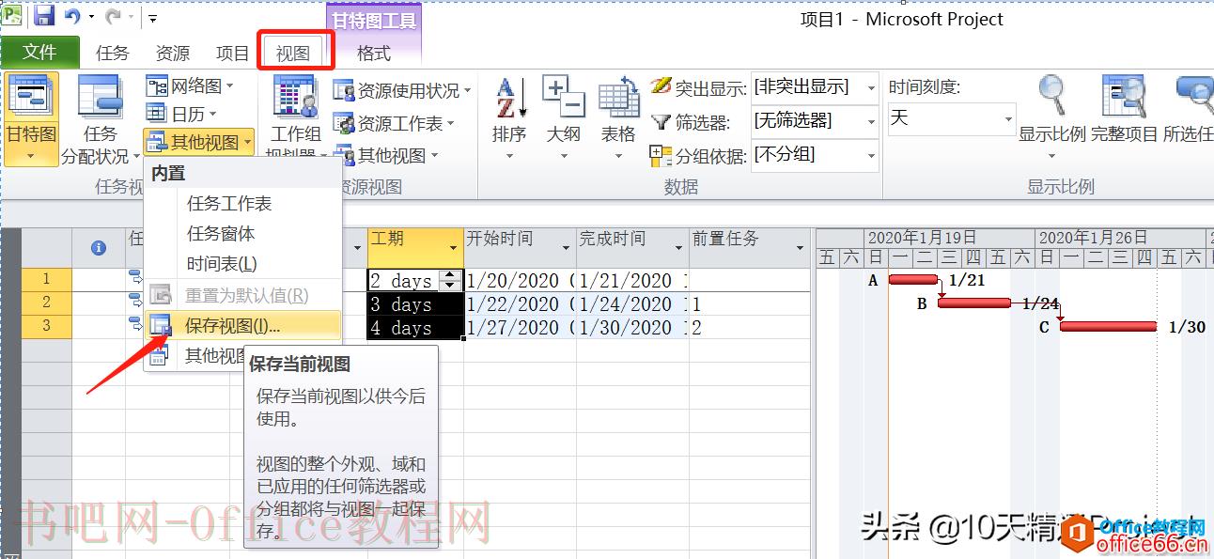
Task: Click task mode icon in row 3
Action: (135, 324)
